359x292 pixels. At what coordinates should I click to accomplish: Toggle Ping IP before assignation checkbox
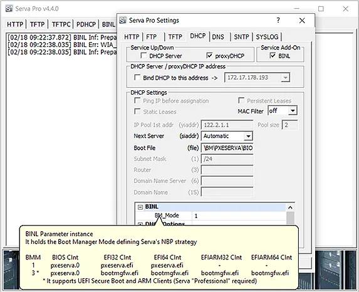[x=137, y=100]
